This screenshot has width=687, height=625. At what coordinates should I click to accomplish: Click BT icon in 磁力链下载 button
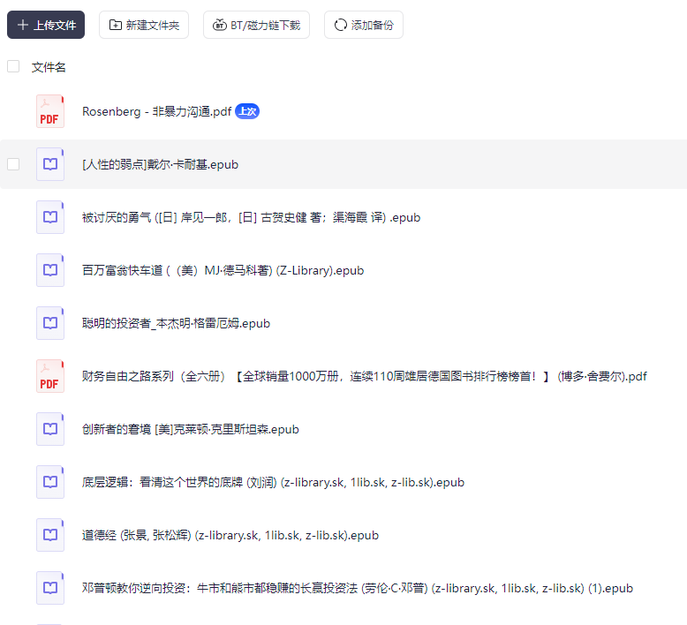(x=220, y=25)
